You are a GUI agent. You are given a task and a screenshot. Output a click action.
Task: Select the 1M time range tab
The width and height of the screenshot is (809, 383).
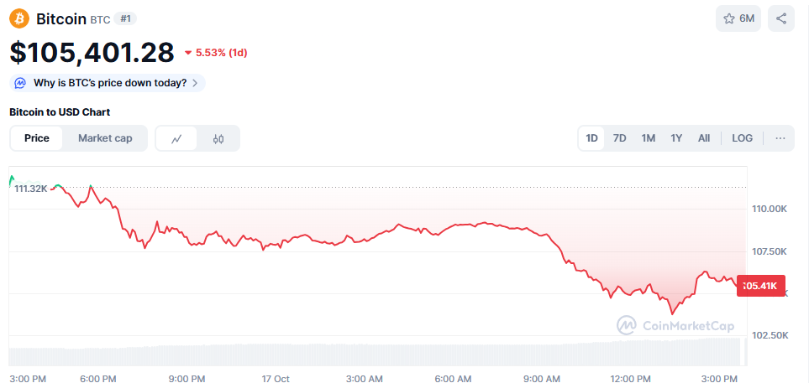[x=648, y=138]
